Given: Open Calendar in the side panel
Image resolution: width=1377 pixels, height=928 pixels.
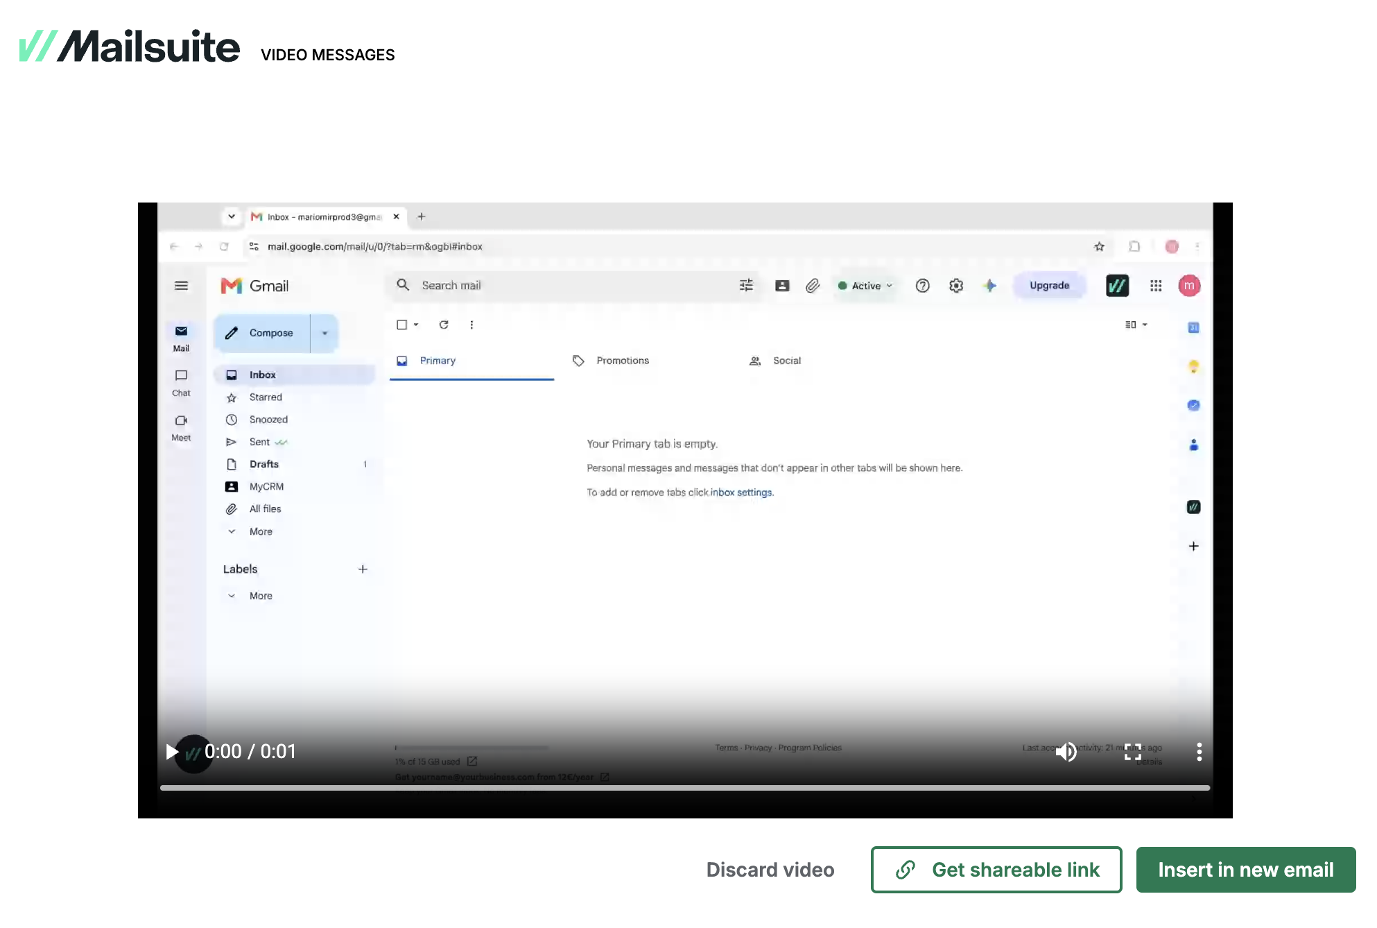Looking at the screenshot, I should tap(1193, 327).
